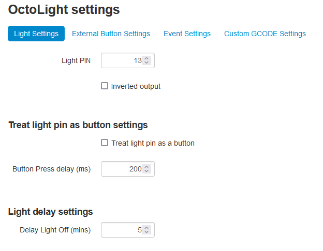Click the "Button Press delay (ms)" label
323x251 pixels.
[x=51, y=169]
